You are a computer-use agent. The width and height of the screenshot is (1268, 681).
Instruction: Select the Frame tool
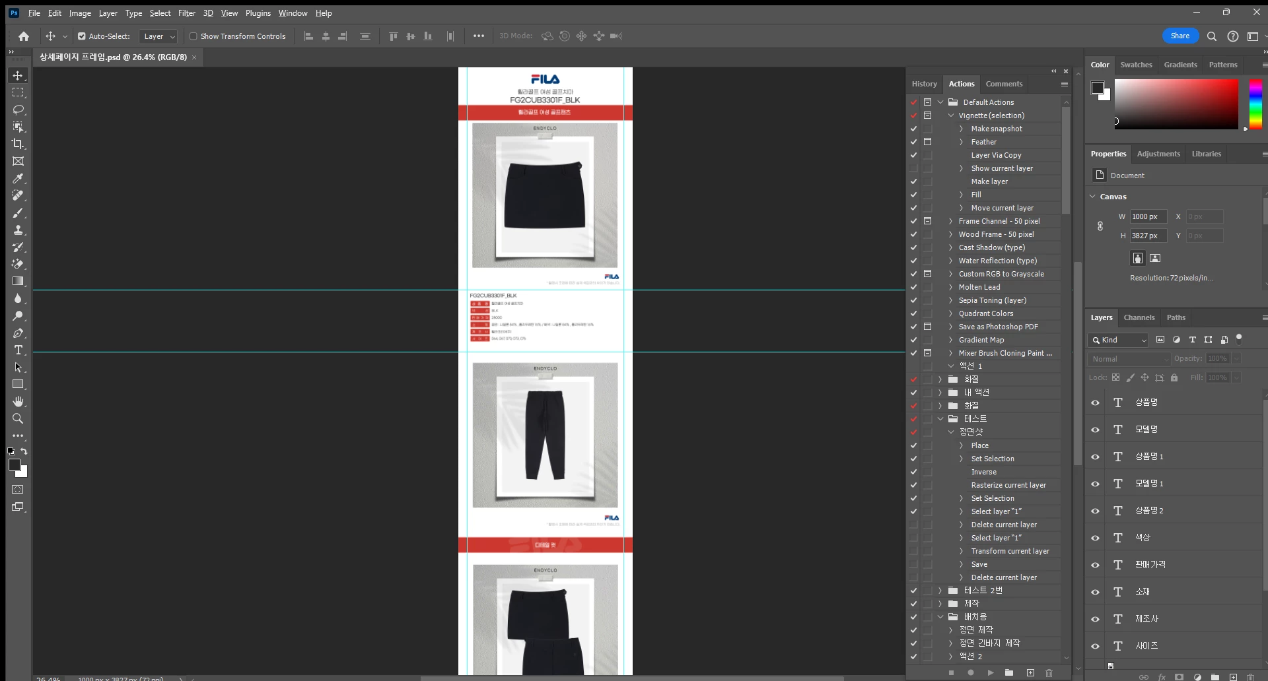[x=18, y=161]
